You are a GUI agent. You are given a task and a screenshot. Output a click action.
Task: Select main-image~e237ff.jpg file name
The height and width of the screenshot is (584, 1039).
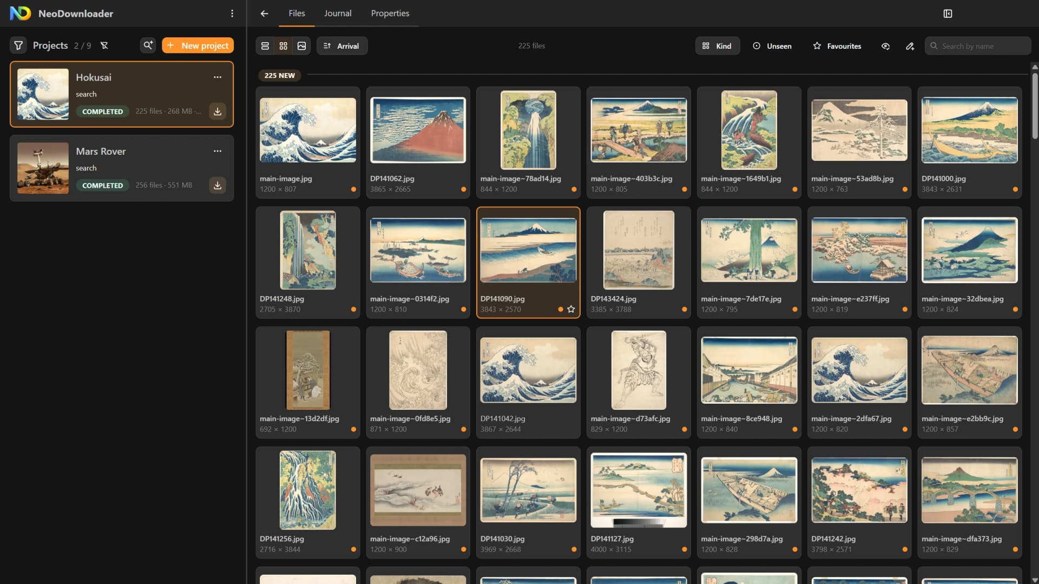coord(850,299)
